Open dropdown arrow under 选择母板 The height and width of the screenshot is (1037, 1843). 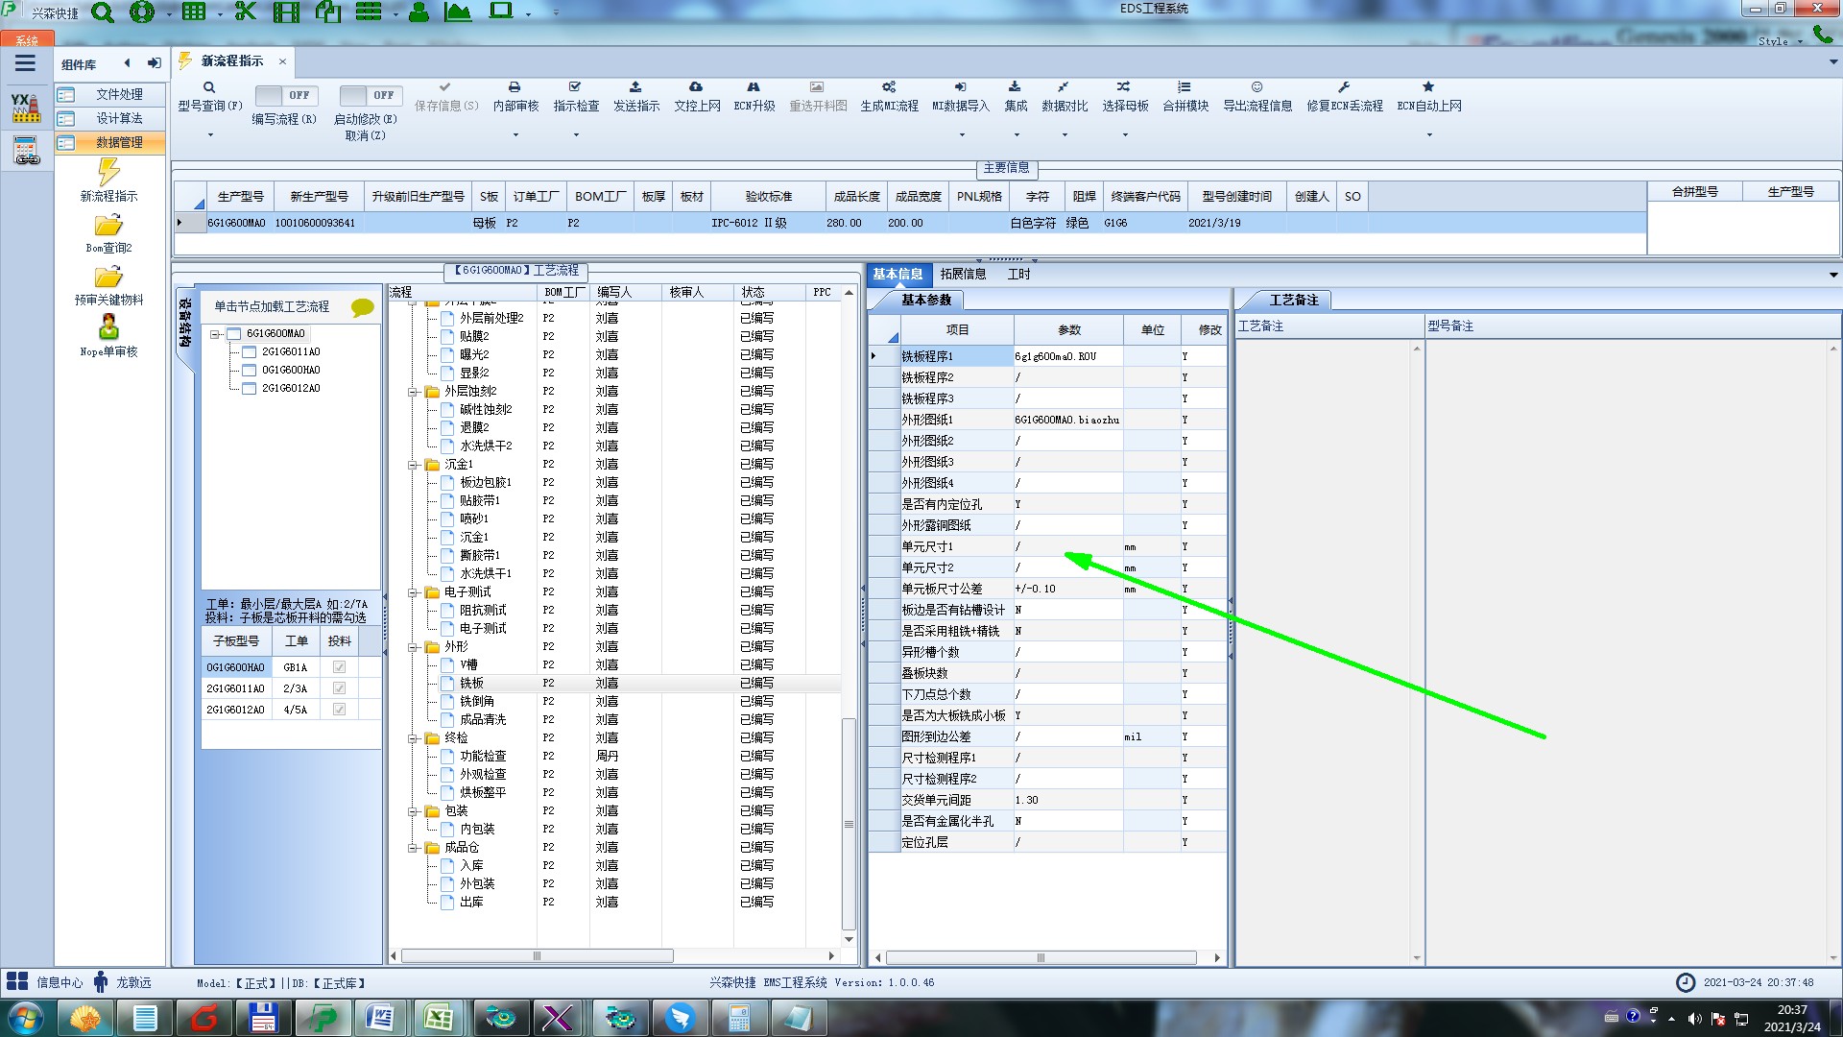pyautogui.click(x=1125, y=135)
